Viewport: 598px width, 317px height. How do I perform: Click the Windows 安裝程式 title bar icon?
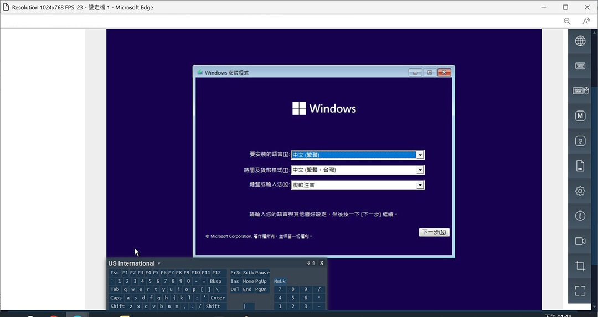[200, 72]
